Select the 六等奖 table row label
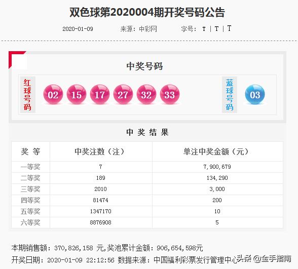The height and width of the screenshot is (269, 298). [30, 222]
